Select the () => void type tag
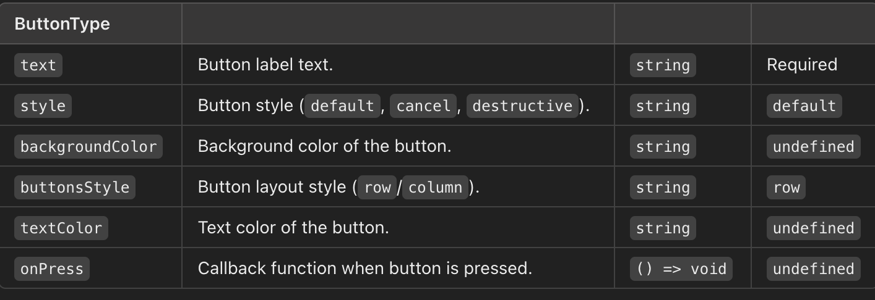 [681, 269]
